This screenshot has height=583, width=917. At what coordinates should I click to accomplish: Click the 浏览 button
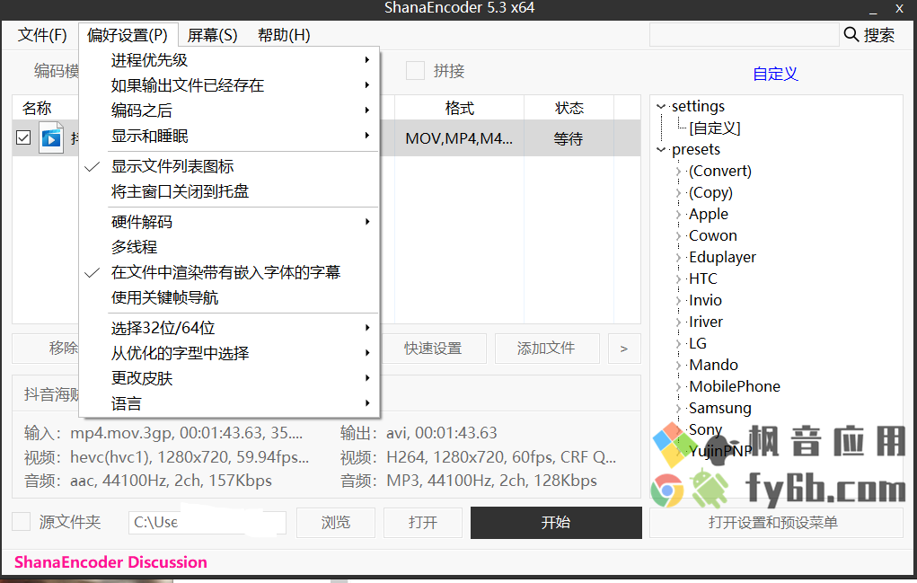coord(336,522)
